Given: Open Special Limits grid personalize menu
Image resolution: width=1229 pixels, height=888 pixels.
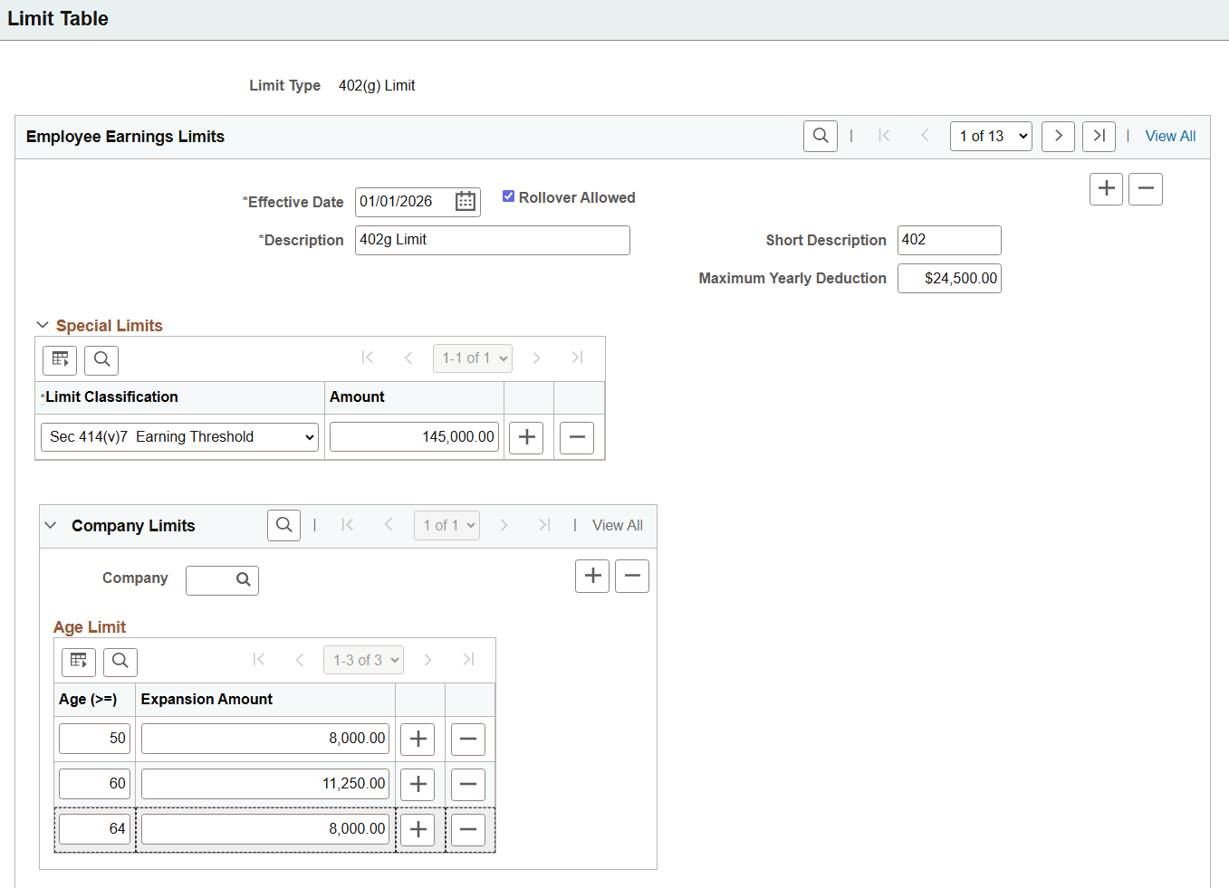Looking at the screenshot, I should click(x=60, y=359).
